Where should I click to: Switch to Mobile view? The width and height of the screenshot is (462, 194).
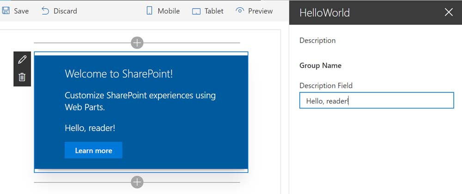click(149, 11)
